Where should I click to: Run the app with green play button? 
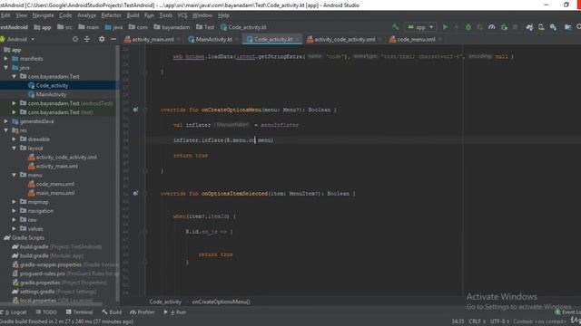[x=445, y=27]
